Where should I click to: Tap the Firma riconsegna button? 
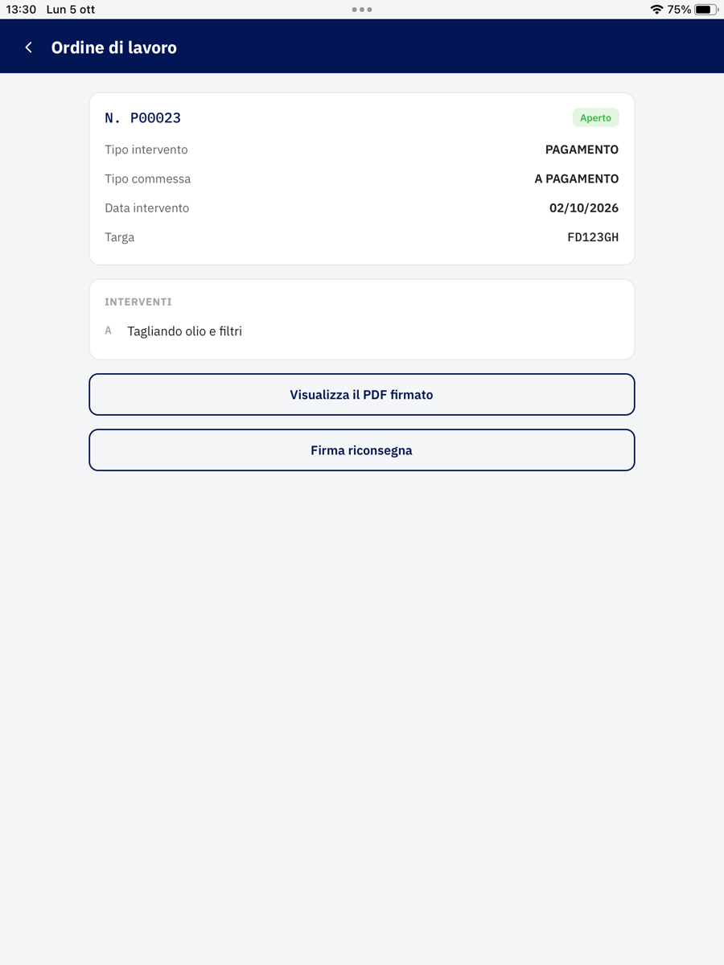[362, 450]
